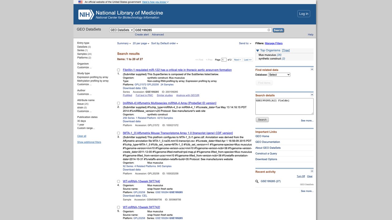This screenshot has height=220, width=392.
Task: Open the Analyze with GEO2R link
Action: [x=188, y=95]
